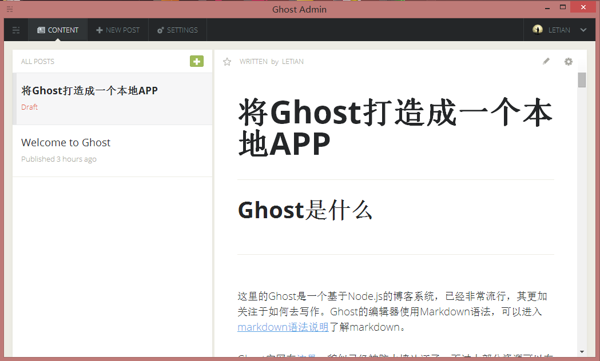Select the Welcome to Ghost post
Image resolution: width=600 pixels, height=361 pixels.
point(113,151)
